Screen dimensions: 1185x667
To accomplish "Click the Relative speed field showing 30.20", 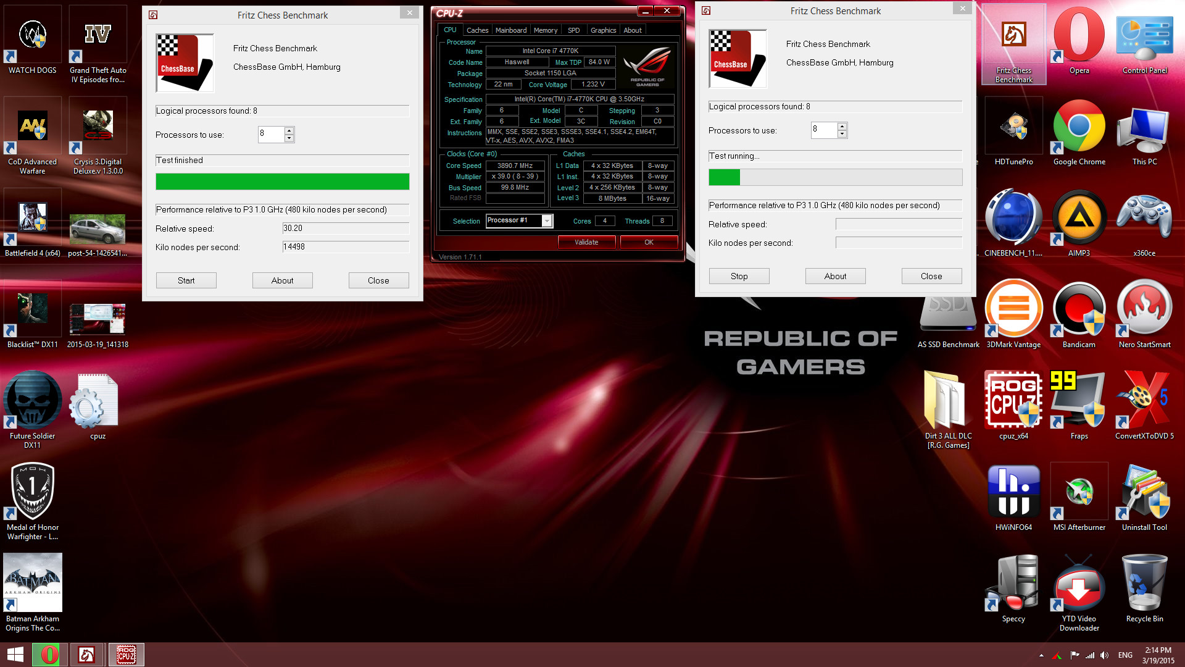I will (345, 229).
